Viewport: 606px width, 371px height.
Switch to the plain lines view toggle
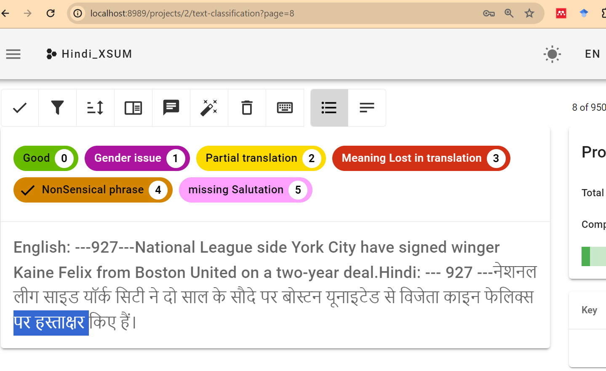367,108
